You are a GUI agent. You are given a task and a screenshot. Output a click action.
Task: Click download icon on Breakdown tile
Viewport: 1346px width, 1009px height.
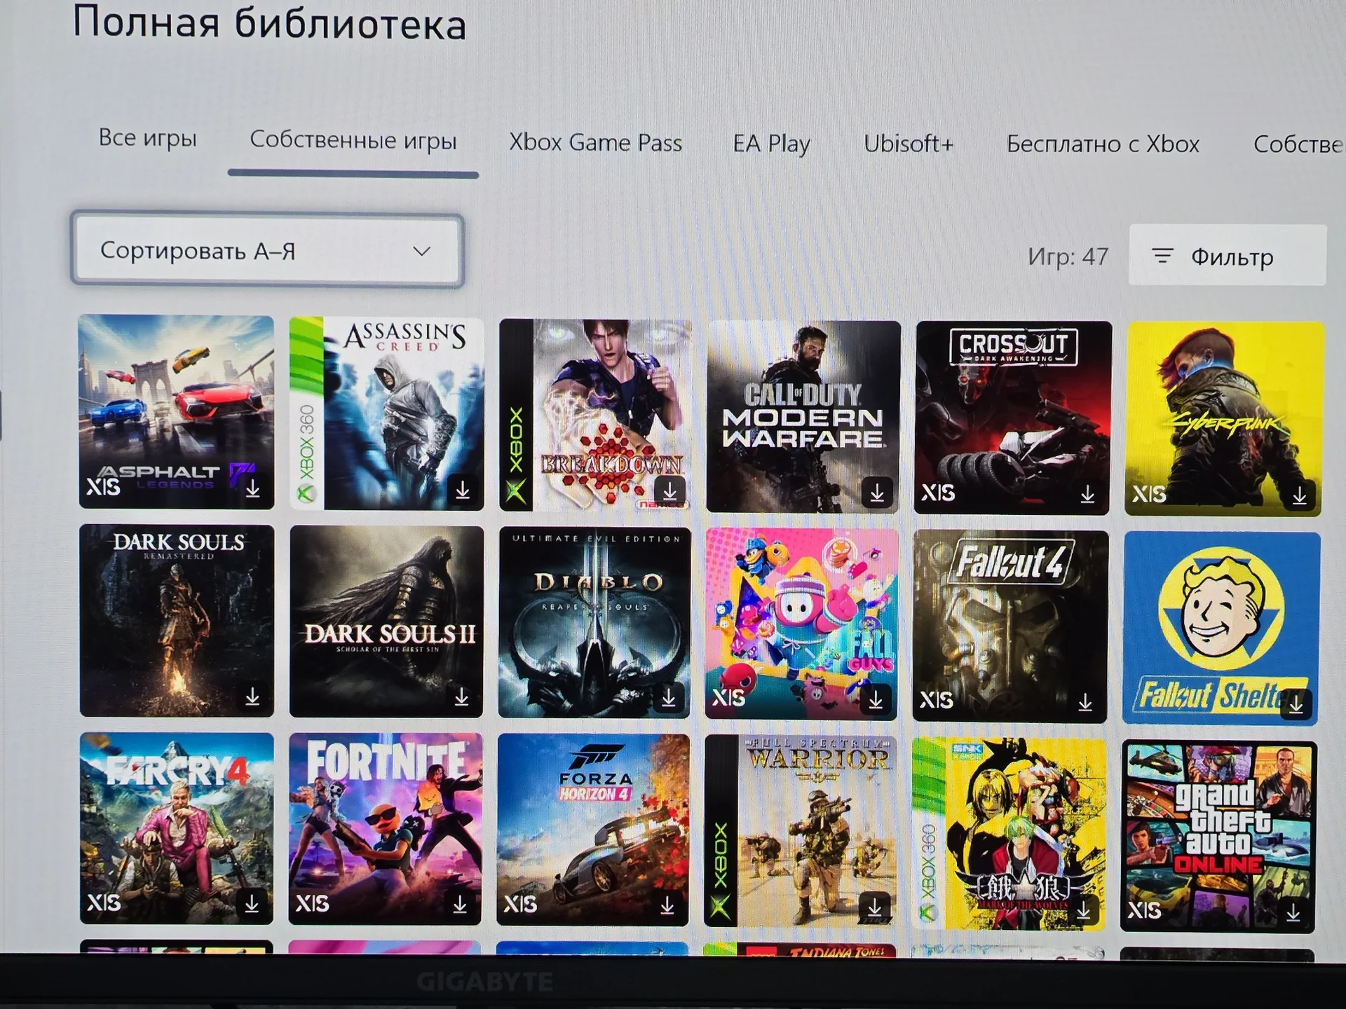point(670,490)
